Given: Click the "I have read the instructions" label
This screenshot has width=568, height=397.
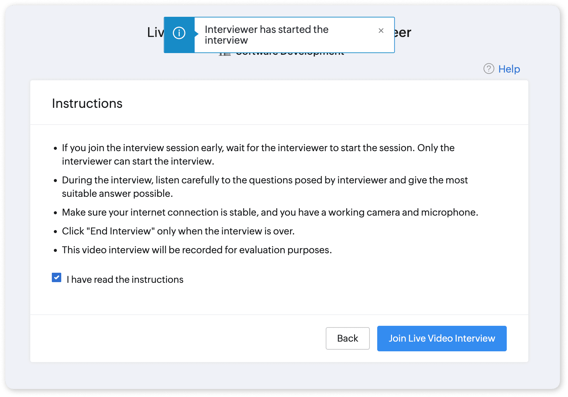Looking at the screenshot, I should (125, 279).
